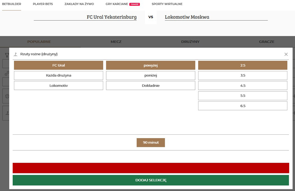Click the red bar above Dodaj selekcję
295x191 pixels.
click(x=151, y=168)
